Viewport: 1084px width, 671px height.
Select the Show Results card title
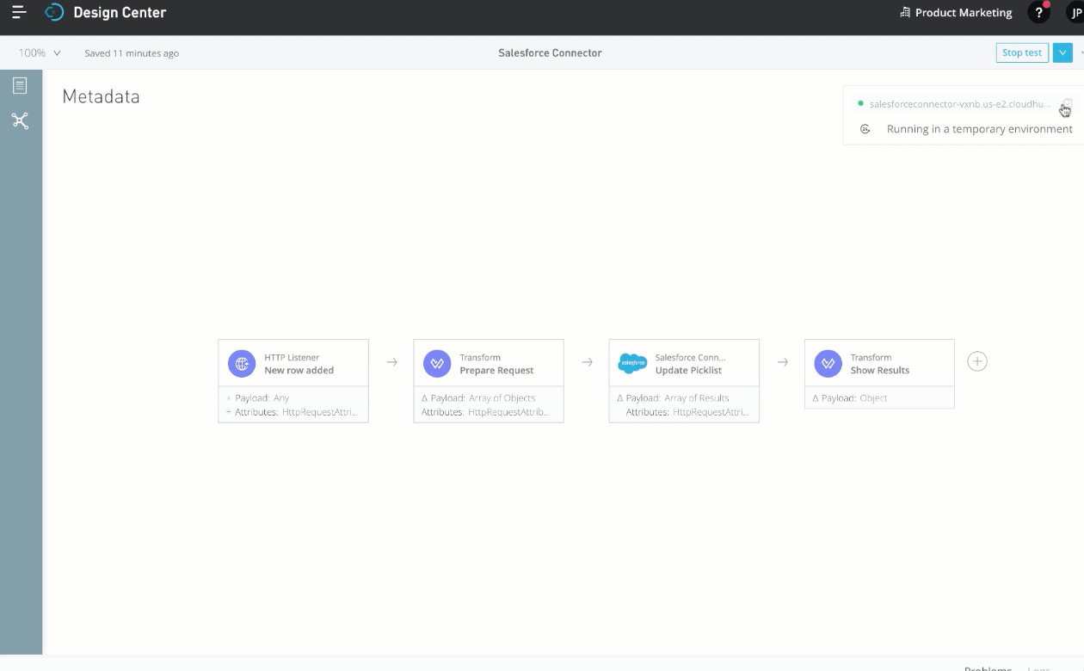pos(879,371)
